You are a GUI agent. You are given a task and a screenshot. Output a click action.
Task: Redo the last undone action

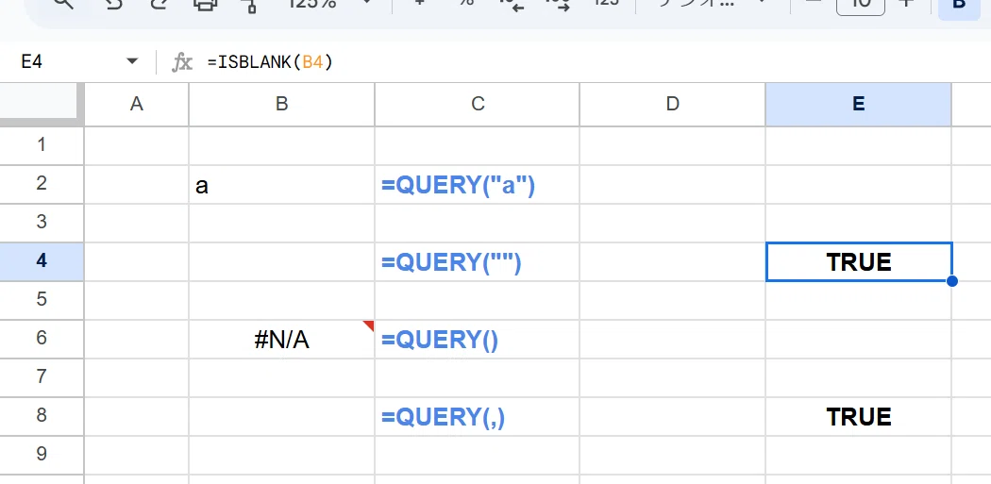[x=158, y=3]
